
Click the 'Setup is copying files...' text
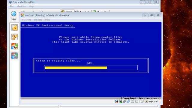tap(58, 61)
